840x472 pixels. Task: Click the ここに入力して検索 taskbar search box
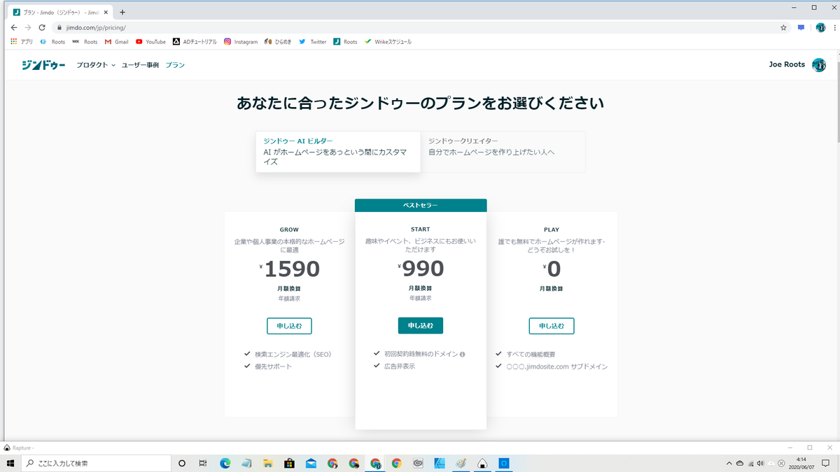pyautogui.click(x=97, y=463)
